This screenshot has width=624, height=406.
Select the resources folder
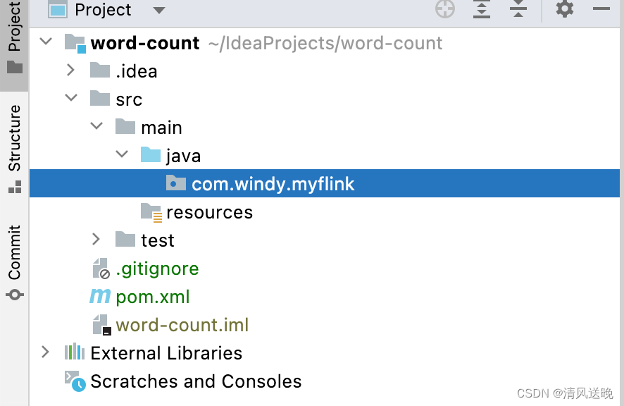(209, 211)
